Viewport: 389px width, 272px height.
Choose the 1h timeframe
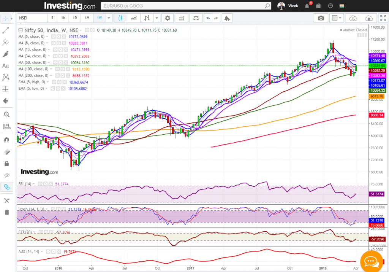point(63,18)
